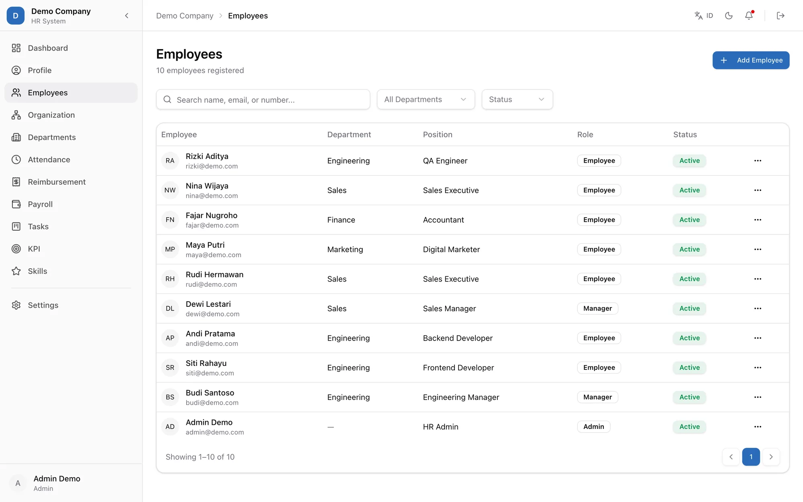Click the Payroll wallet icon
This screenshot has width=803, height=502.
tap(16, 204)
